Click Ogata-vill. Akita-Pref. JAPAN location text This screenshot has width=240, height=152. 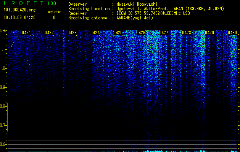pyautogui.click(x=170, y=9)
